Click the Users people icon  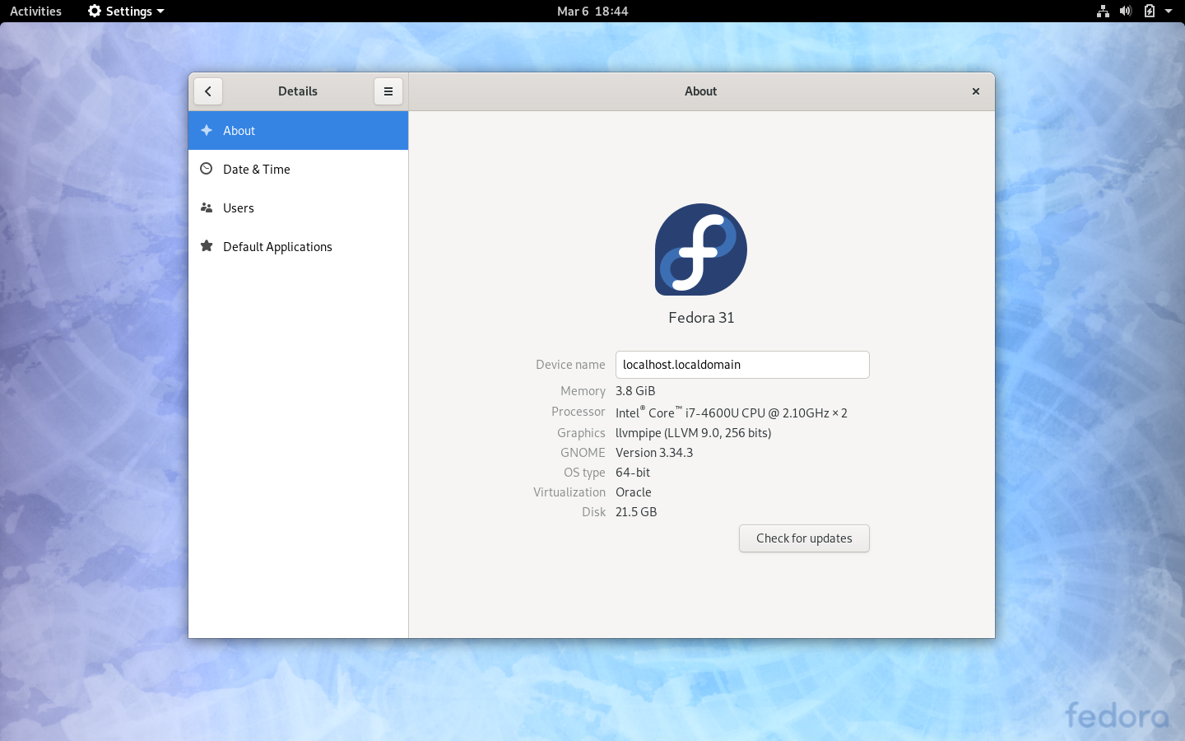click(x=207, y=207)
